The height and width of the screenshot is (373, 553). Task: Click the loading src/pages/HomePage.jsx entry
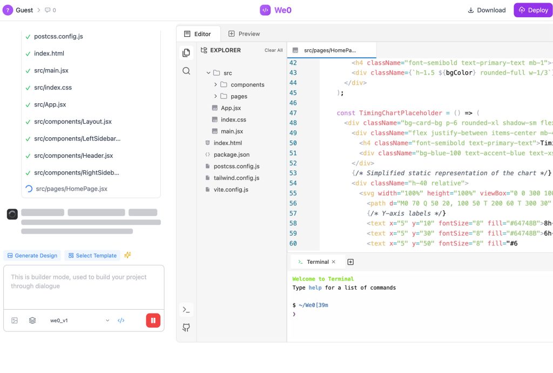click(72, 189)
